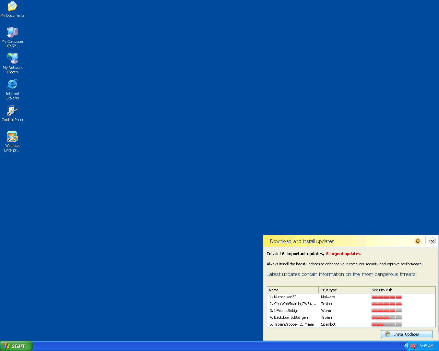Click the 5 urgent updates red text
Viewport: 439px width, 351px height.
coord(343,254)
